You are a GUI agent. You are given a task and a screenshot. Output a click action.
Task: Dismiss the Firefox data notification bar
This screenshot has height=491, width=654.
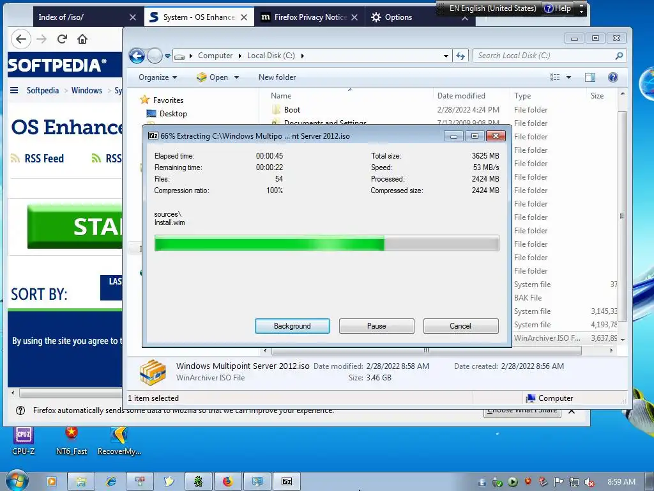(x=572, y=411)
